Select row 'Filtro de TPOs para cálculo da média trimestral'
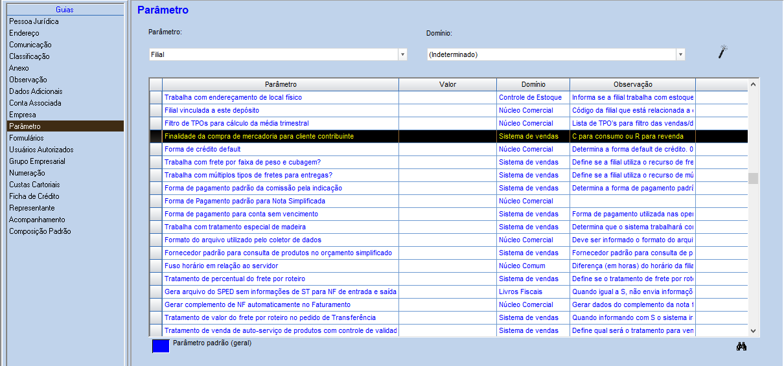Viewport: 784px width, 366px height. click(x=448, y=123)
